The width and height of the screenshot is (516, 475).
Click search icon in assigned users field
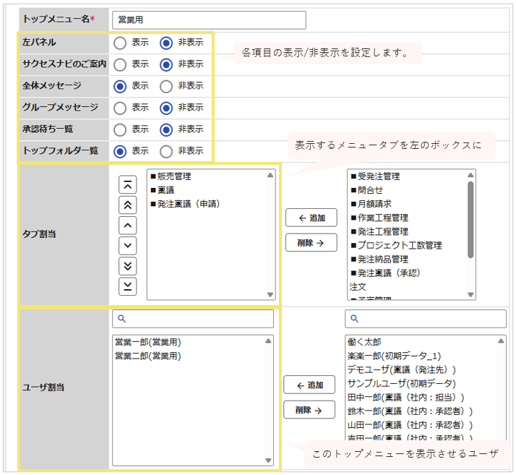click(121, 319)
